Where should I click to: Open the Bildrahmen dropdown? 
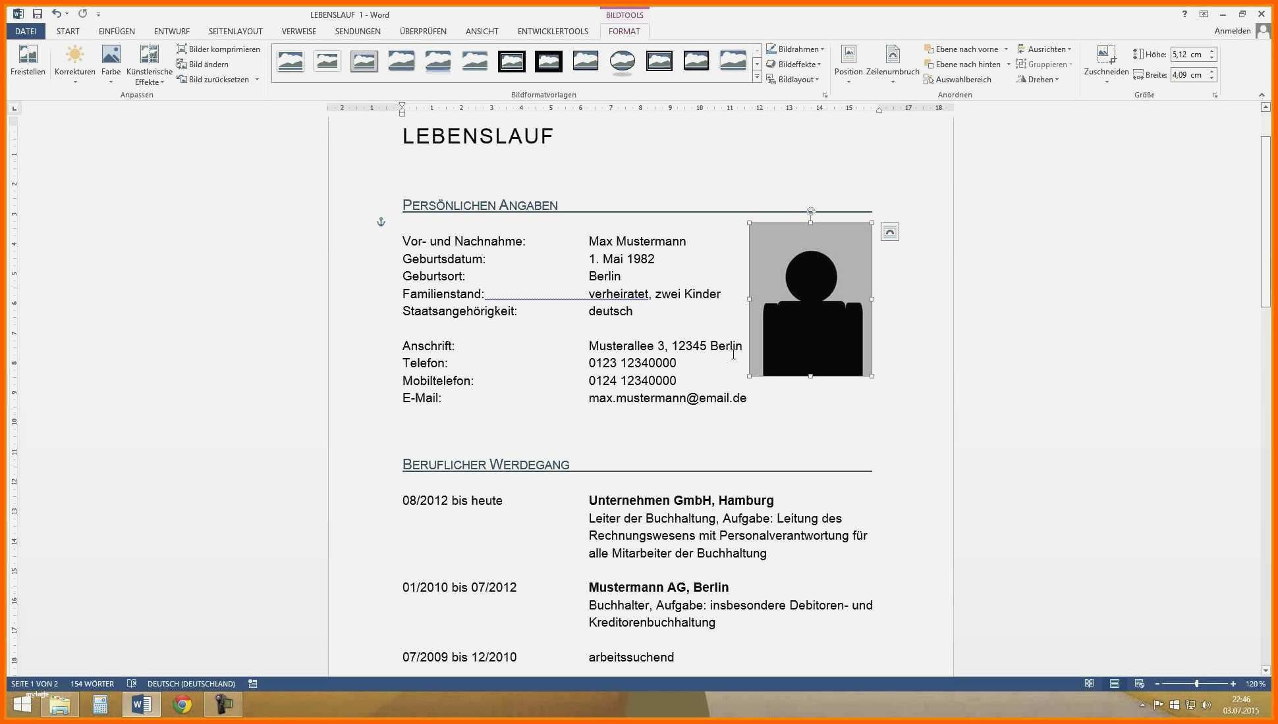[x=796, y=49]
